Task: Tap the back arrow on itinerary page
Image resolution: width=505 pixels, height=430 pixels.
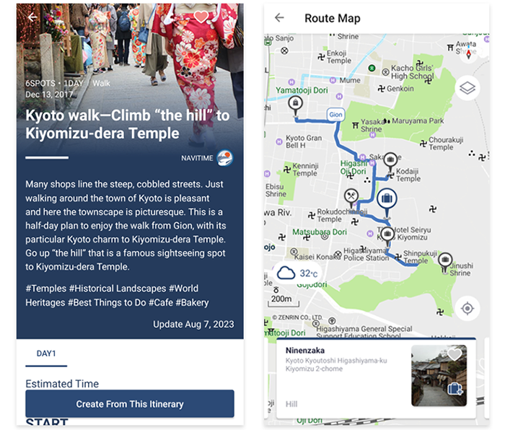Action: coord(32,17)
